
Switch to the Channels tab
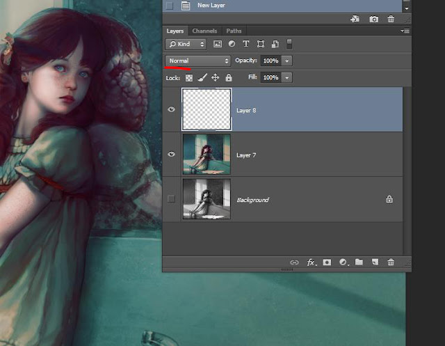[x=204, y=31]
